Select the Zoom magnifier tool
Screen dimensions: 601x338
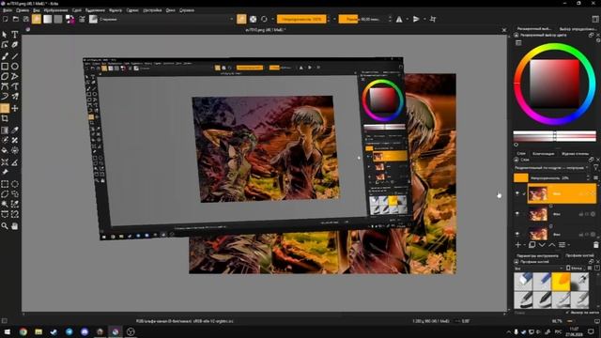pyautogui.click(x=5, y=226)
